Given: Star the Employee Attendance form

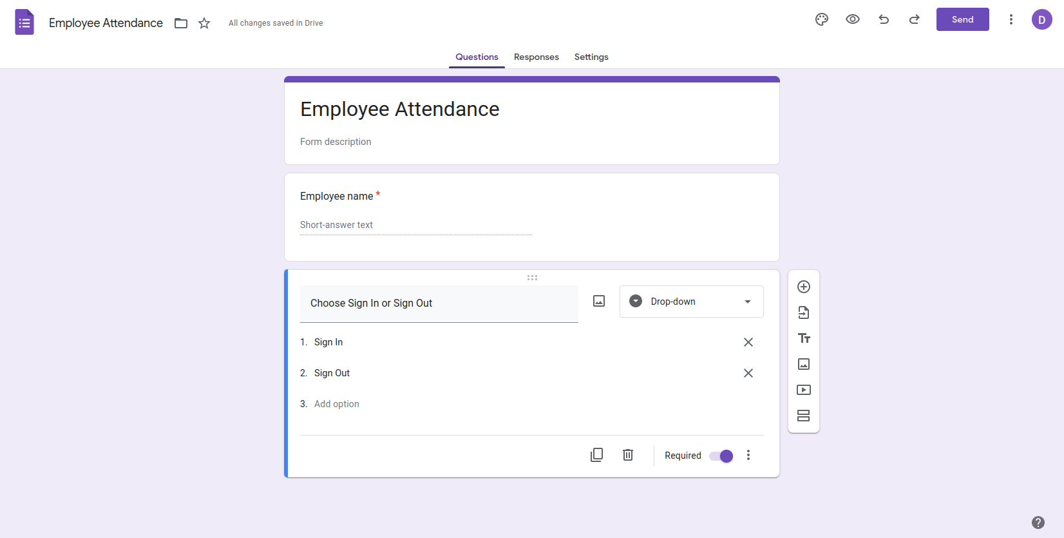Looking at the screenshot, I should [204, 23].
